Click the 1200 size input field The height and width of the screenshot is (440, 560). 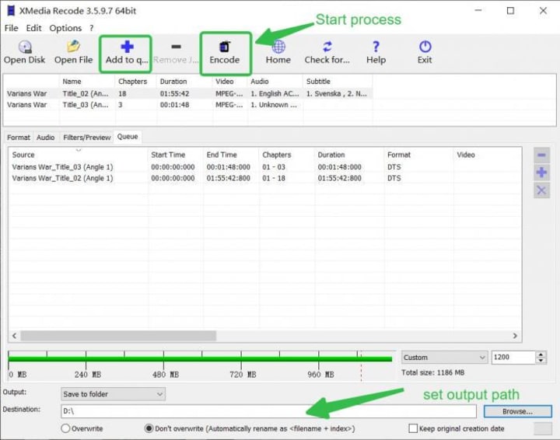pos(513,358)
